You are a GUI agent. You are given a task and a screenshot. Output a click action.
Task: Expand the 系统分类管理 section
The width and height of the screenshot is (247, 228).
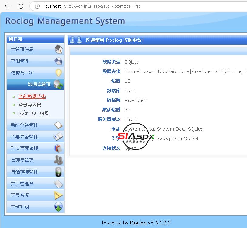36,125
